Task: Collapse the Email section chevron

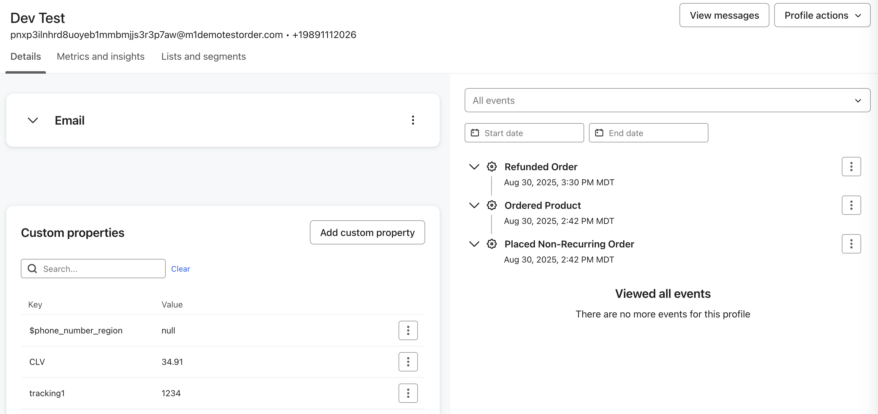Action: coord(33,120)
